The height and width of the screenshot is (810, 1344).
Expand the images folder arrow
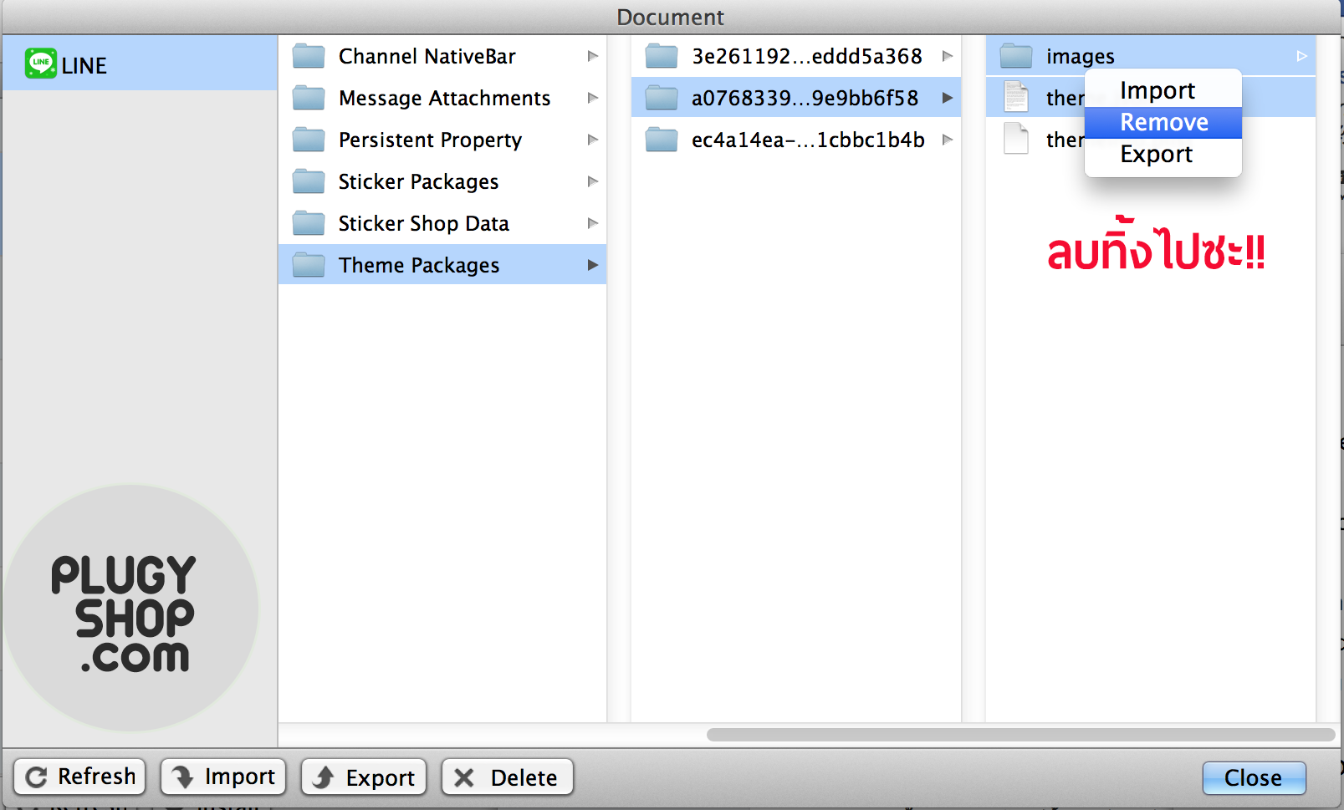pos(1302,56)
